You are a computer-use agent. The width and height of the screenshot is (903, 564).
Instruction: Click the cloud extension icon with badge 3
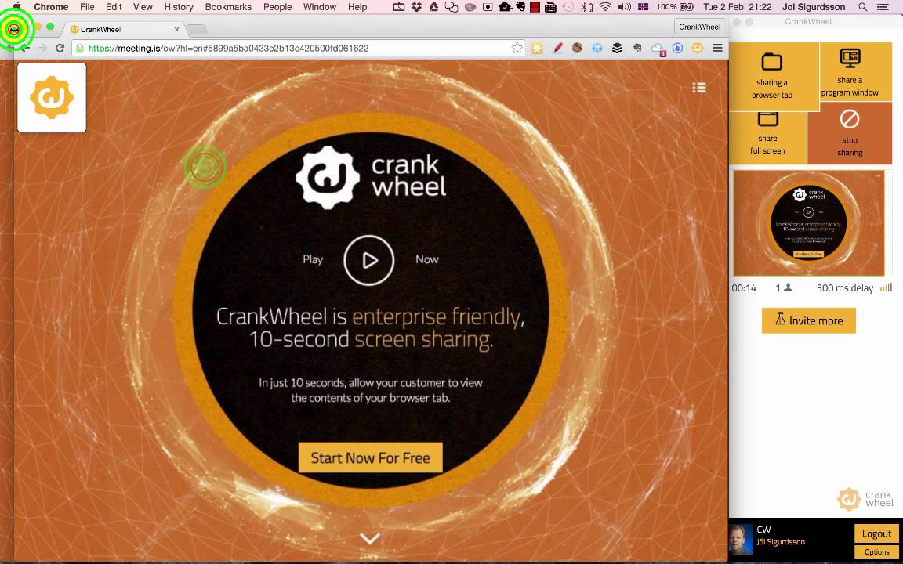click(658, 49)
